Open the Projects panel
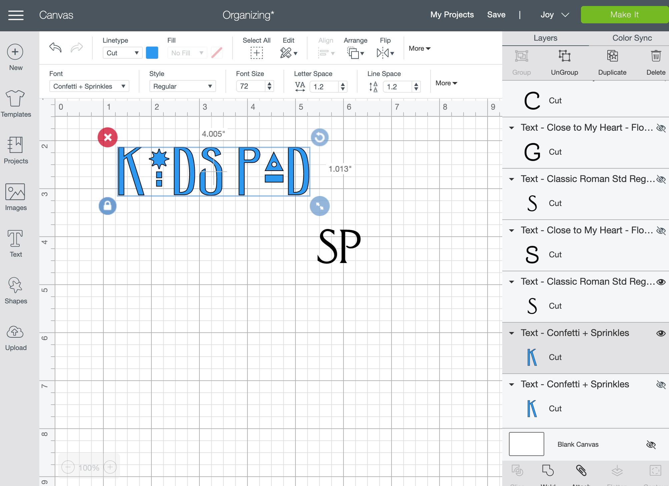This screenshot has width=669, height=486. coord(16,151)
